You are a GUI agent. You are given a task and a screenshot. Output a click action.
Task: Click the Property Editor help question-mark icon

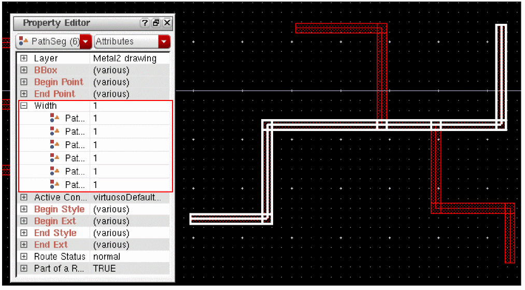coord(145,23)
